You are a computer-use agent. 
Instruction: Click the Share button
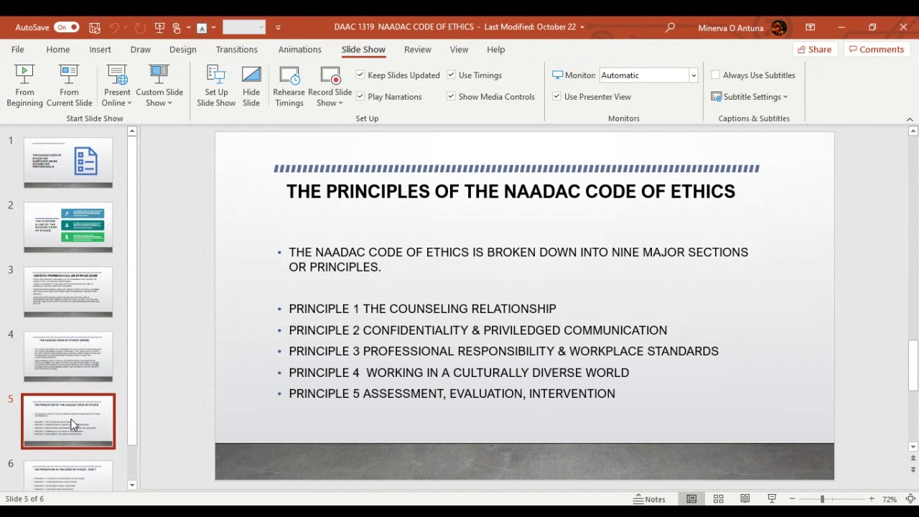[814, 50]
